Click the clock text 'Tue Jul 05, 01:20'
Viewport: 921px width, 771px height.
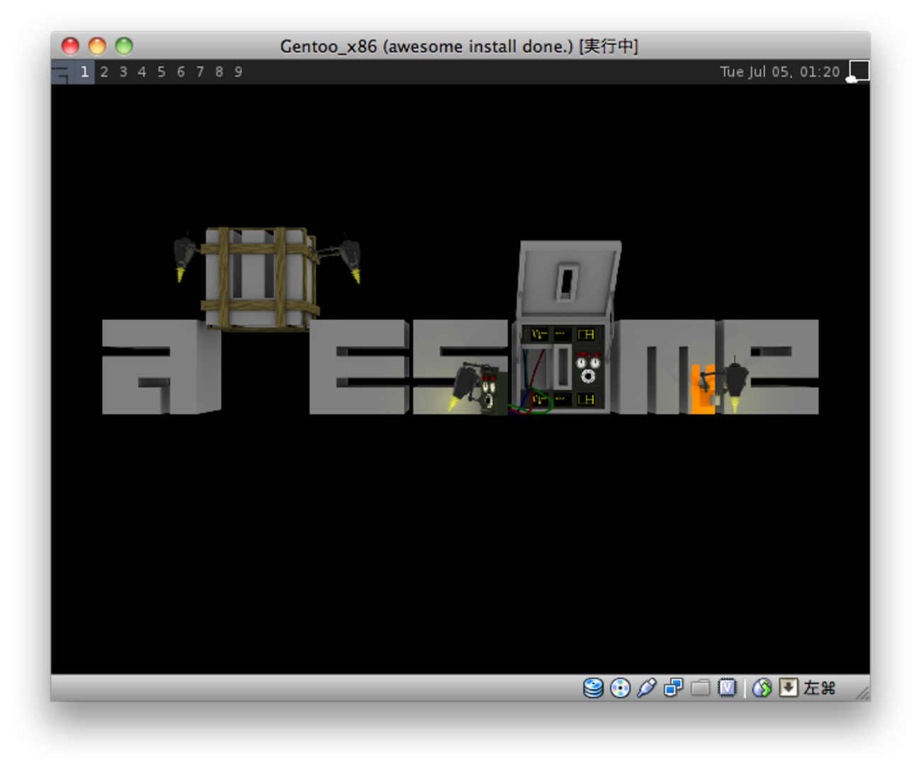pos(780,72)
